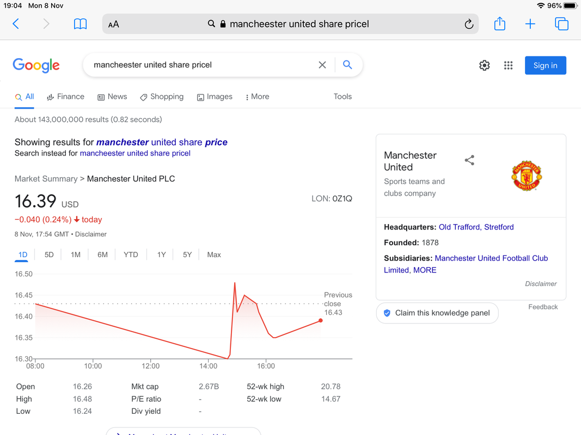
Task: Click the Sign in button
Action: [545, 65]
